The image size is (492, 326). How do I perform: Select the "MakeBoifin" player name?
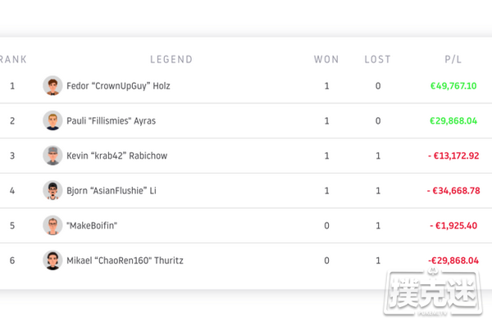pyautogui.click(x=92, y=226)
